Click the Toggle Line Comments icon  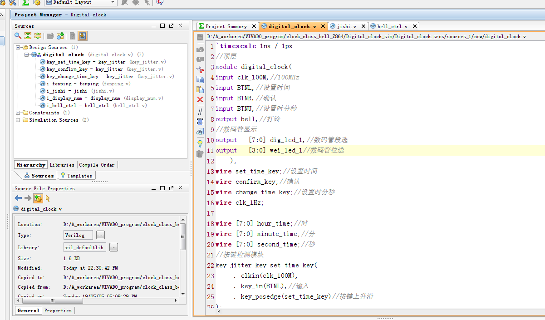tap(200, 111)
